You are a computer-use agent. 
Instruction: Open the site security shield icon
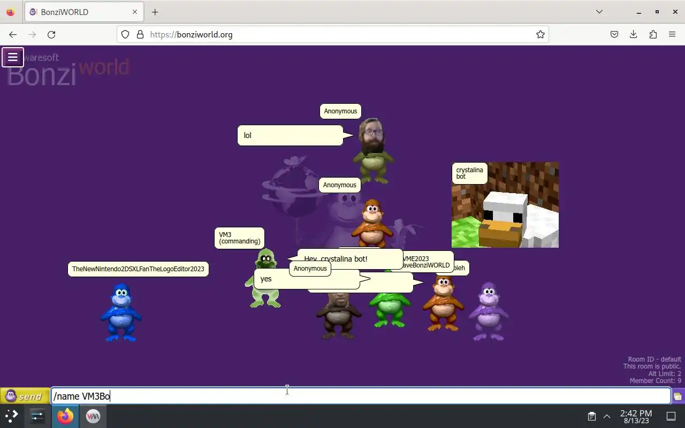(x=125, y=34)
